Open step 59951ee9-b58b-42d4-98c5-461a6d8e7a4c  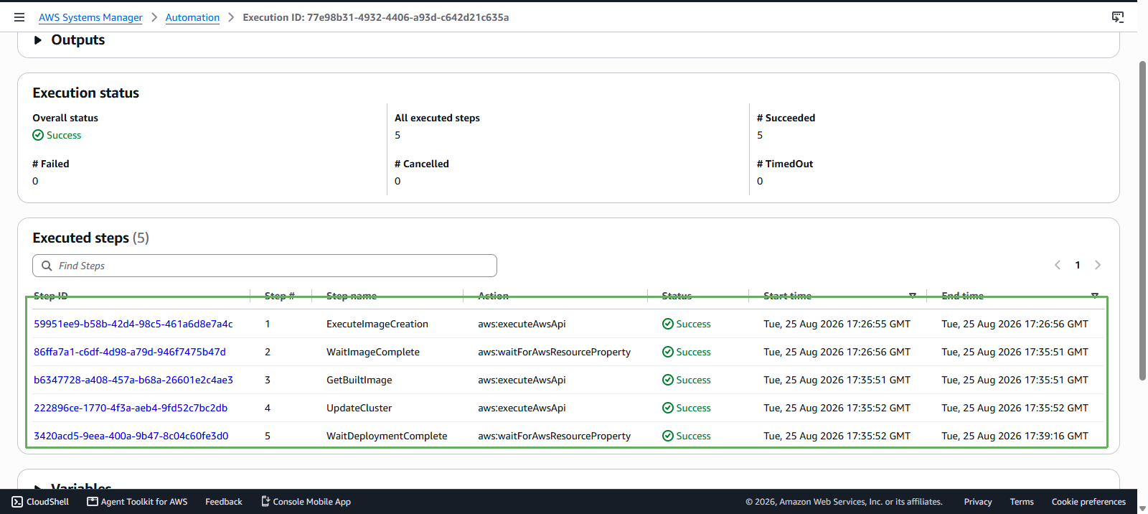[133, 324]
